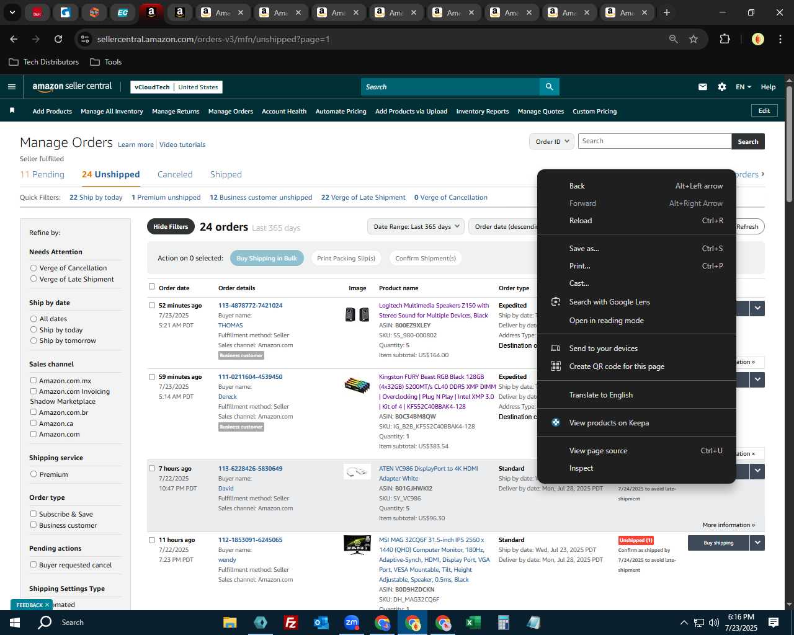Reload the page with browser refresh icon

pos(58,39)
